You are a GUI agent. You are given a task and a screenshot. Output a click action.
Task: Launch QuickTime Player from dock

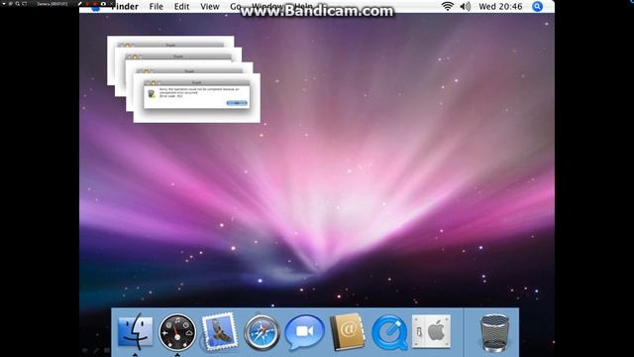pos(389,333)
